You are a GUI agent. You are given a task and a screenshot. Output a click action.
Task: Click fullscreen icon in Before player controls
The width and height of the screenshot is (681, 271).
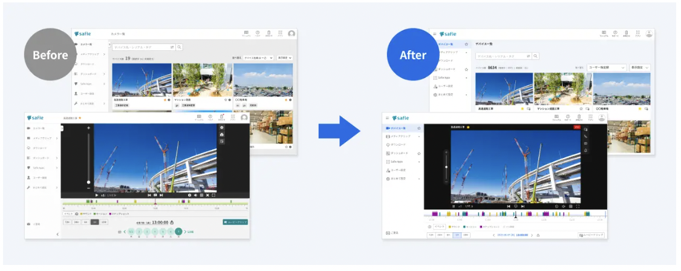pyautogui.click(x=213, y=195)
